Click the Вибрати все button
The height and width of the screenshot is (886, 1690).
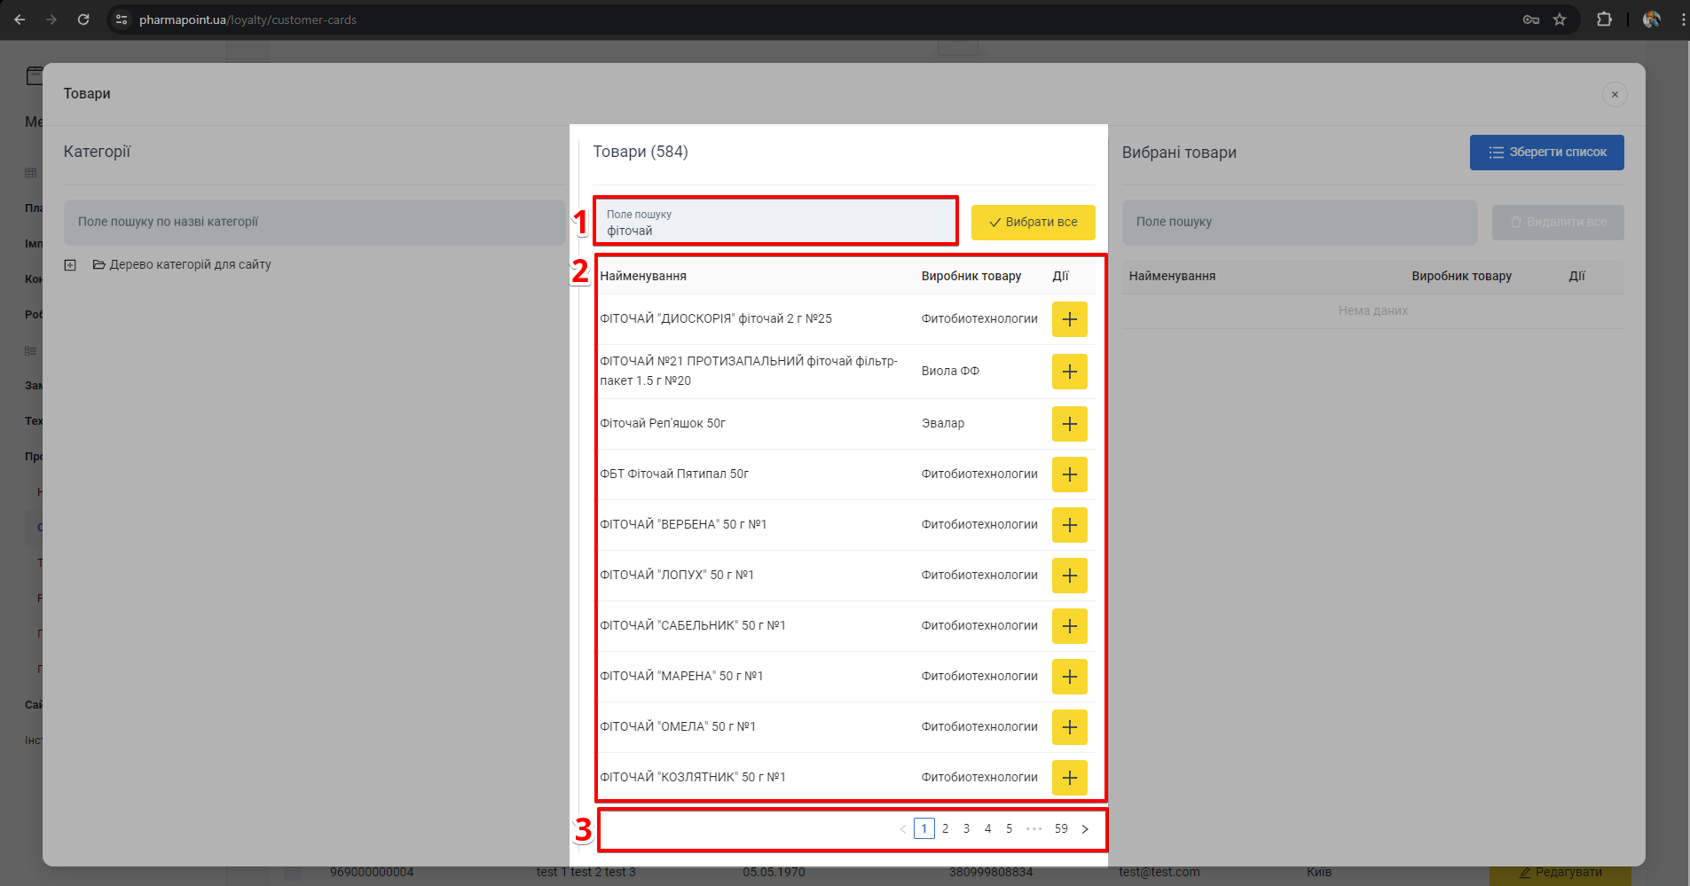(x=1033, y=223)
